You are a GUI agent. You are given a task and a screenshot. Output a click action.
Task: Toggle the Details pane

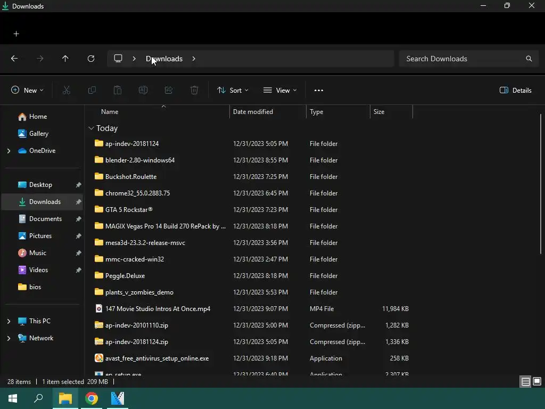pyautogui.click(x=515, y=91)
